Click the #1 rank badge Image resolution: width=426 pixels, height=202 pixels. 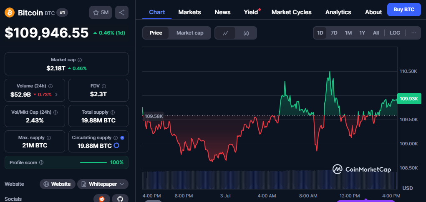point(62,12)
